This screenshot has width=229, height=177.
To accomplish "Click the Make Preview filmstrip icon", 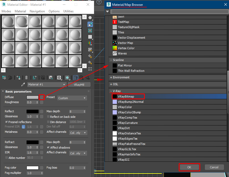I will tap(90, 50).
